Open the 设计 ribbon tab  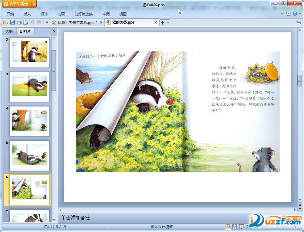(x=44, y=14)
